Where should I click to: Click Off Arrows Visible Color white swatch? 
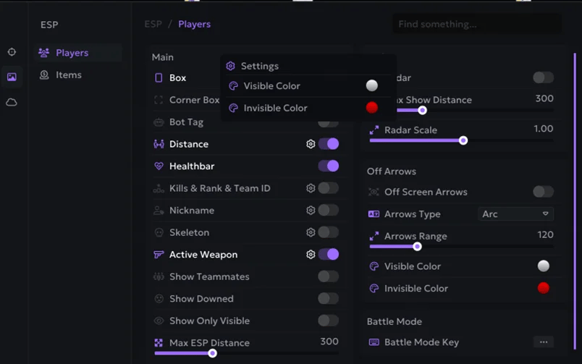tap(543, 266)
